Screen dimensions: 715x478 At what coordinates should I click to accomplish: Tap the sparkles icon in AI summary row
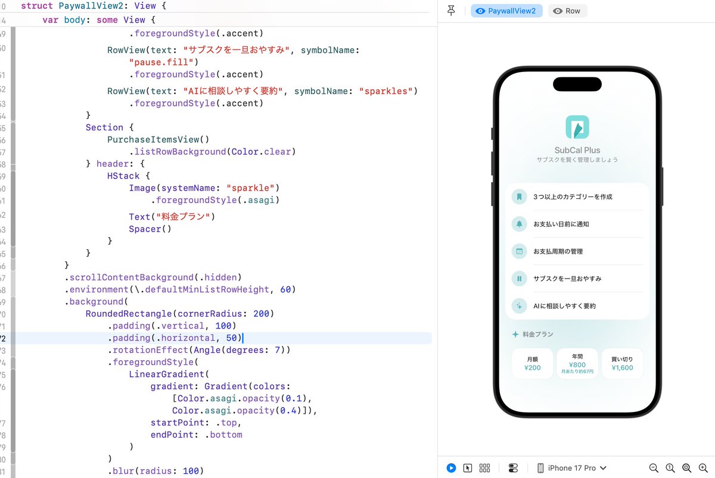pyautogui.click(x=519, y=306)
